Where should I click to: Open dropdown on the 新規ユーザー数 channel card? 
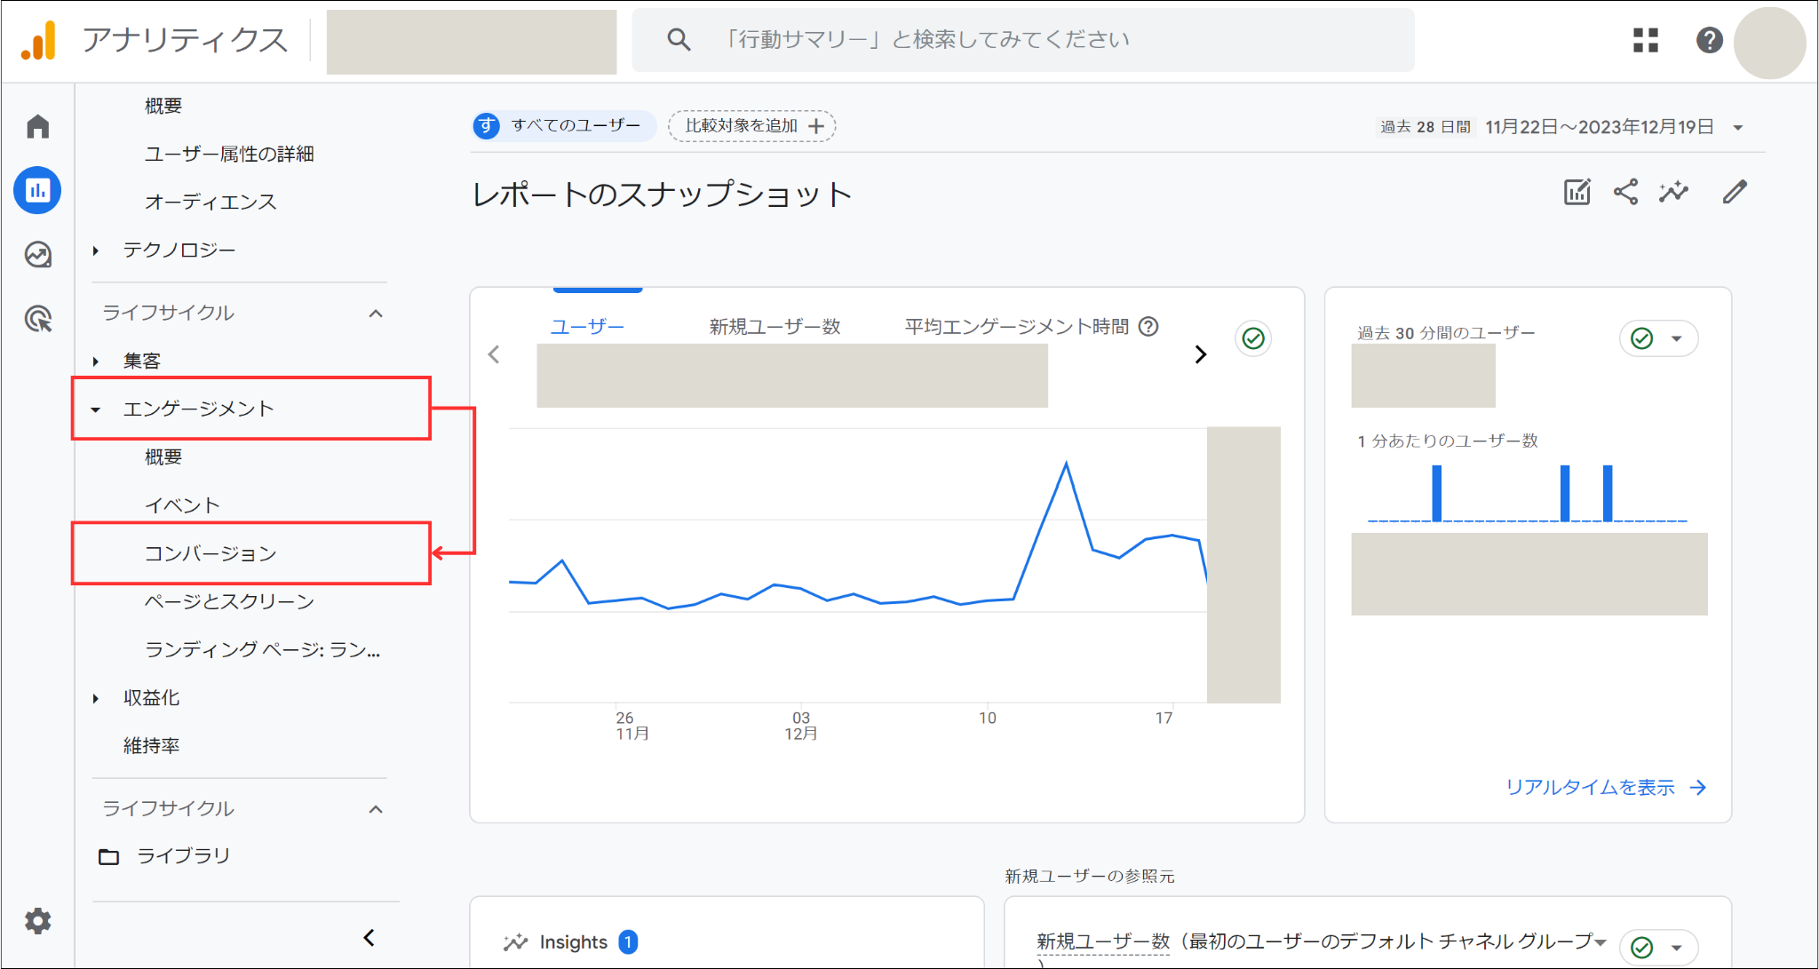click(1677, 948)
